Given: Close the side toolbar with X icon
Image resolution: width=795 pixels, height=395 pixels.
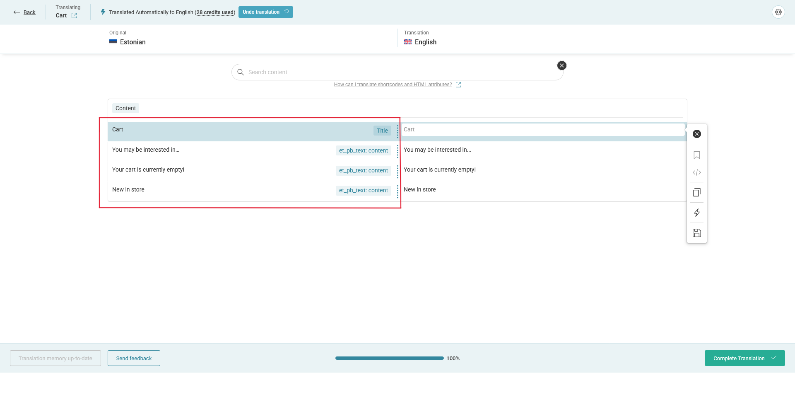Looking at the screenshot, I should click(x=697, y=134).
